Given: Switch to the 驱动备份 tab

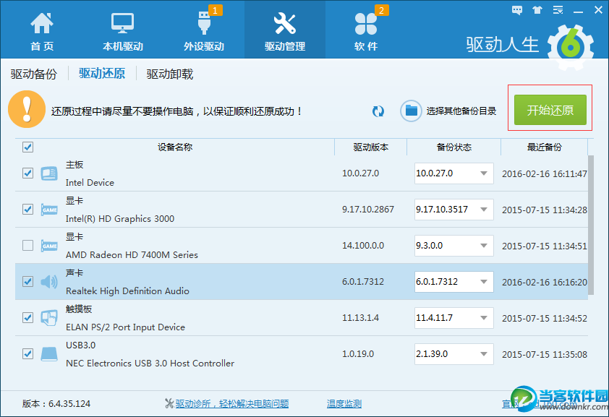Looking at the screenshot, I should click(34, 74).
